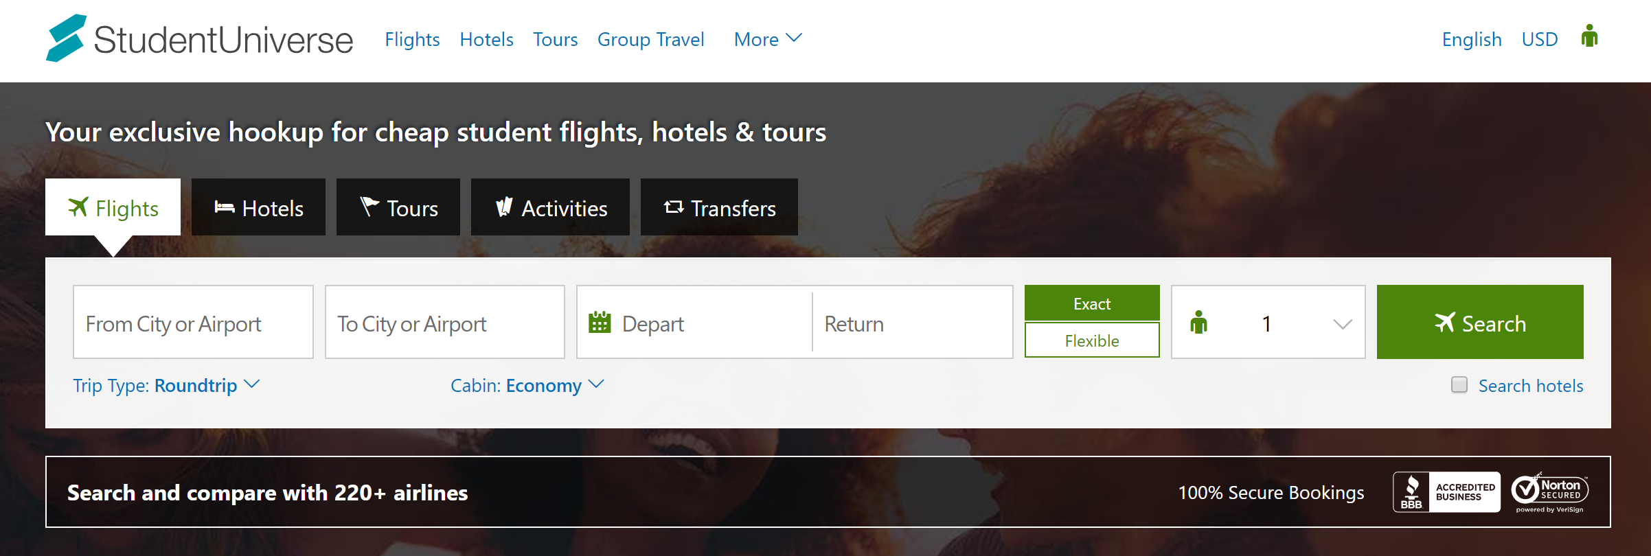Select the Tours tab with flag icon
This screenshot has width=1651, height=556.
pos(398,208)
